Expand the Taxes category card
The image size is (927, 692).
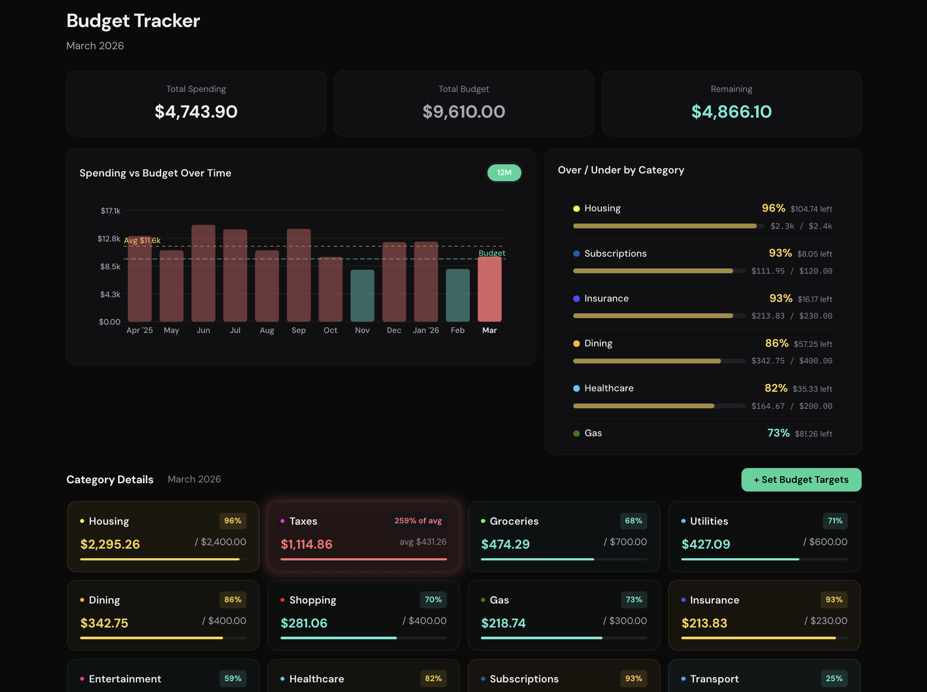click(363, 536)
